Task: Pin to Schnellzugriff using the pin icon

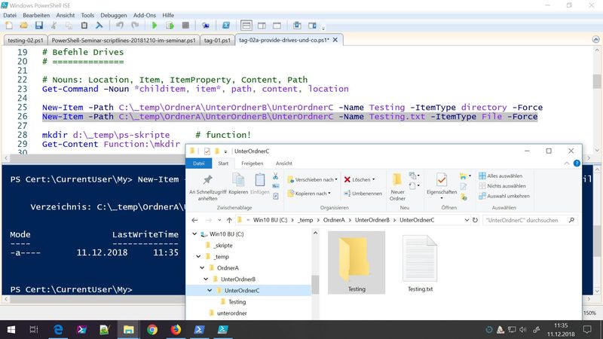Action: click(207, 180)
